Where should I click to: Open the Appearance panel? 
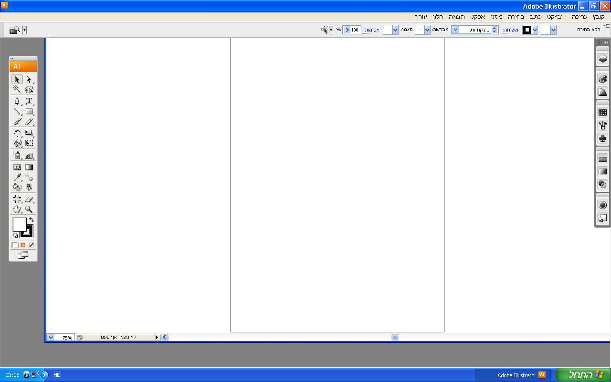pyautogui.click(x=602, y=205)
